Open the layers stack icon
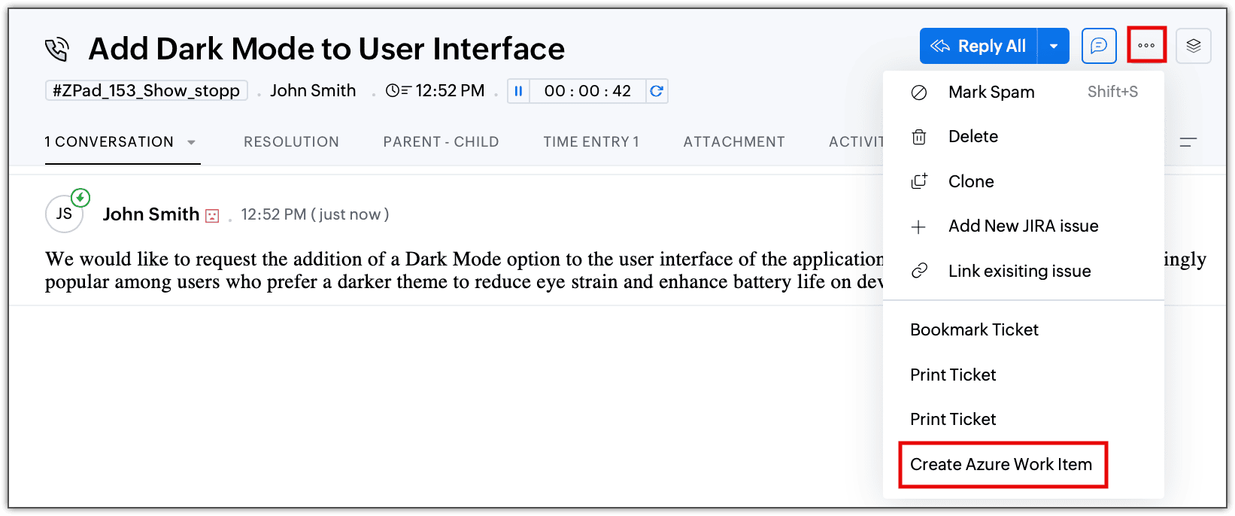The image size is (1235, 516). point(1194,46)
